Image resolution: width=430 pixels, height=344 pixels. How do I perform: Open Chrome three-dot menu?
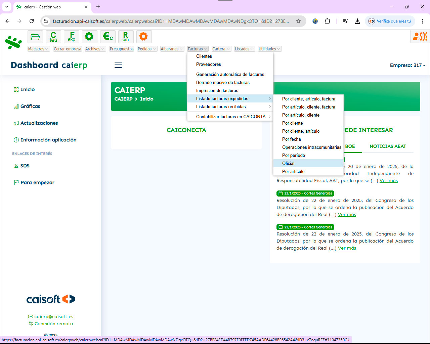click(x=423, y=21)
